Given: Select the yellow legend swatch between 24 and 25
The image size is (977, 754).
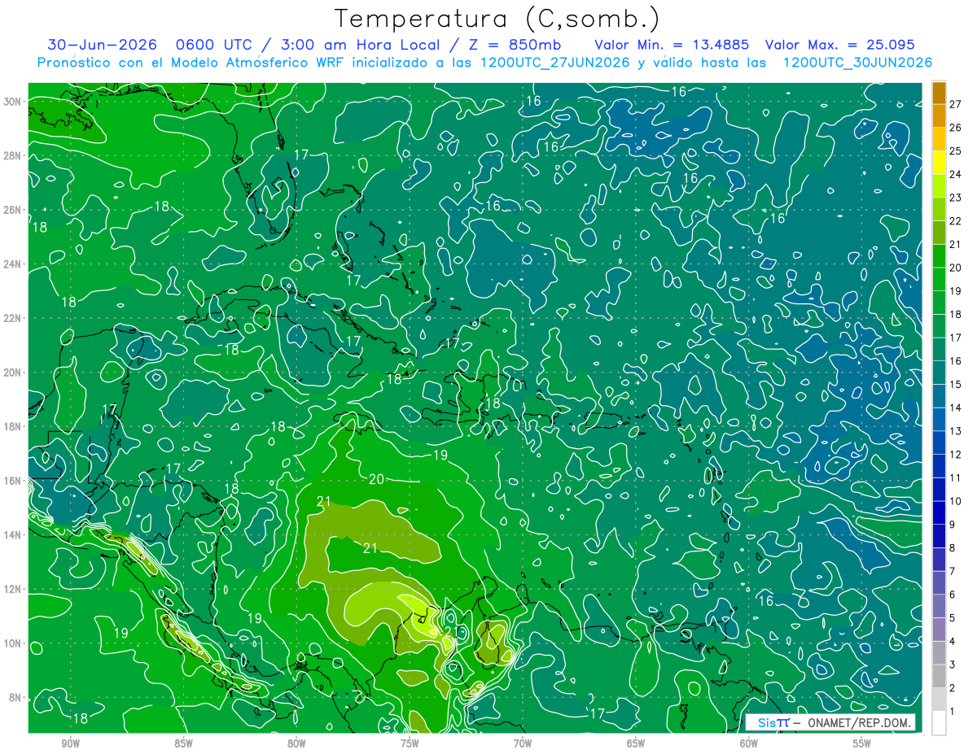Looking at the screenshot, I should pos(940,162).
